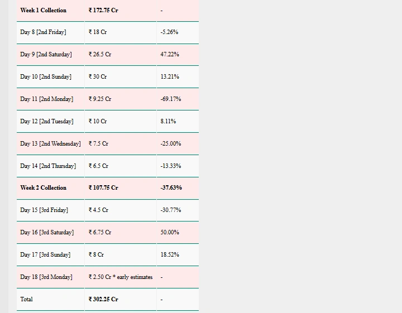Select the ₹ 107.75 Cr total
Image resolution: width=402 pixels, height=313 pixels.
pos(103,187)
